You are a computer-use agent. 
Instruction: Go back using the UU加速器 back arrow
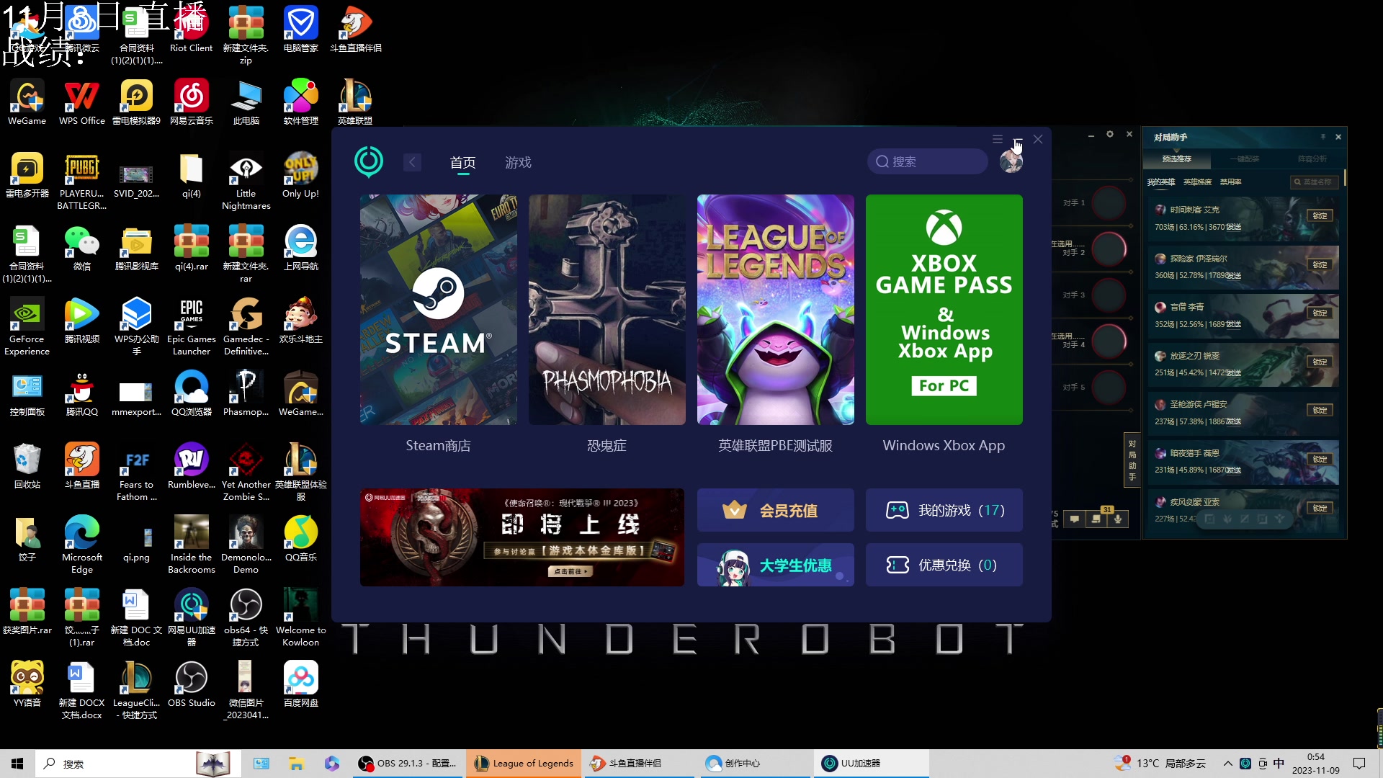[x=412, y=162]
